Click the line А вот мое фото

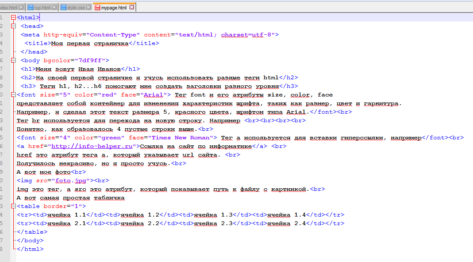click(51, 172)
